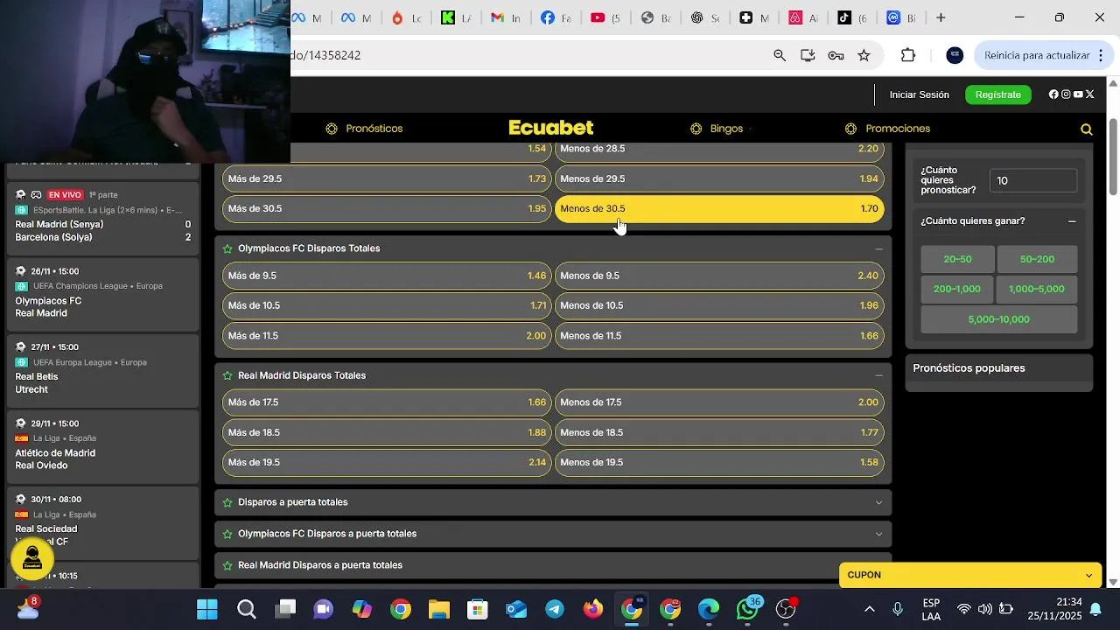
Task: Favorite Real Madrid Disparos a puerta totales star
Action: (227, 565)
